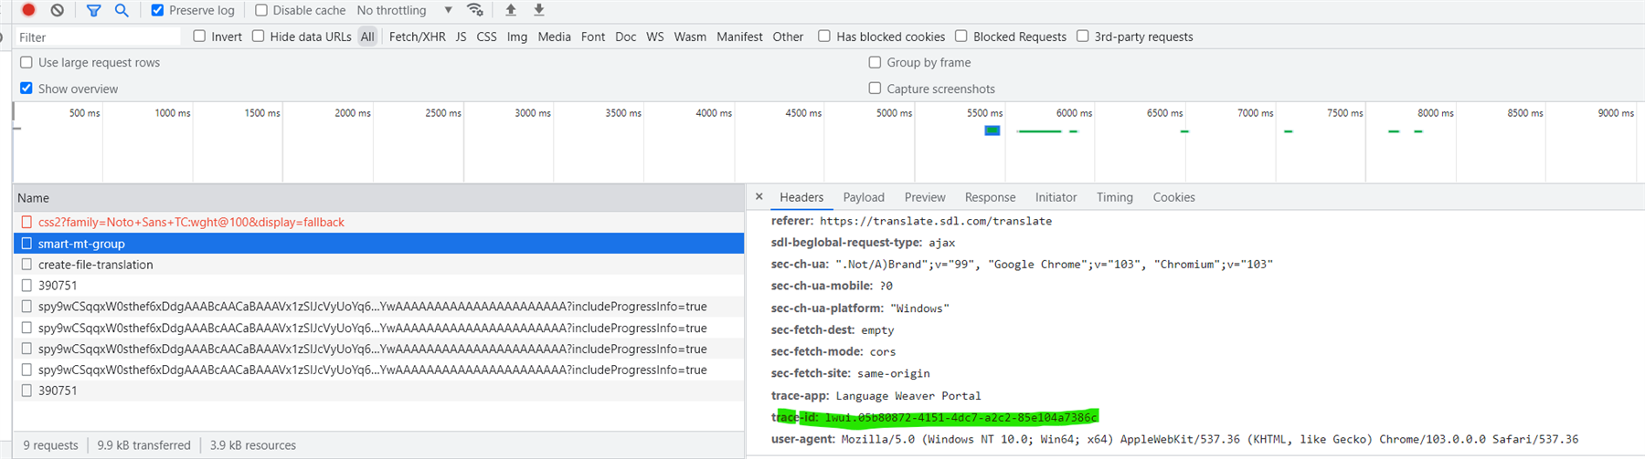Open the No throttling dropdown
This screenshot has width=1645, height=459.
coord(404,10)
